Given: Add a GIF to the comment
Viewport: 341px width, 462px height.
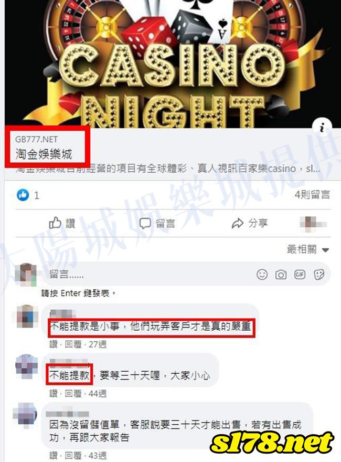Looking at the screenshot, I should (x=300, y=275).
